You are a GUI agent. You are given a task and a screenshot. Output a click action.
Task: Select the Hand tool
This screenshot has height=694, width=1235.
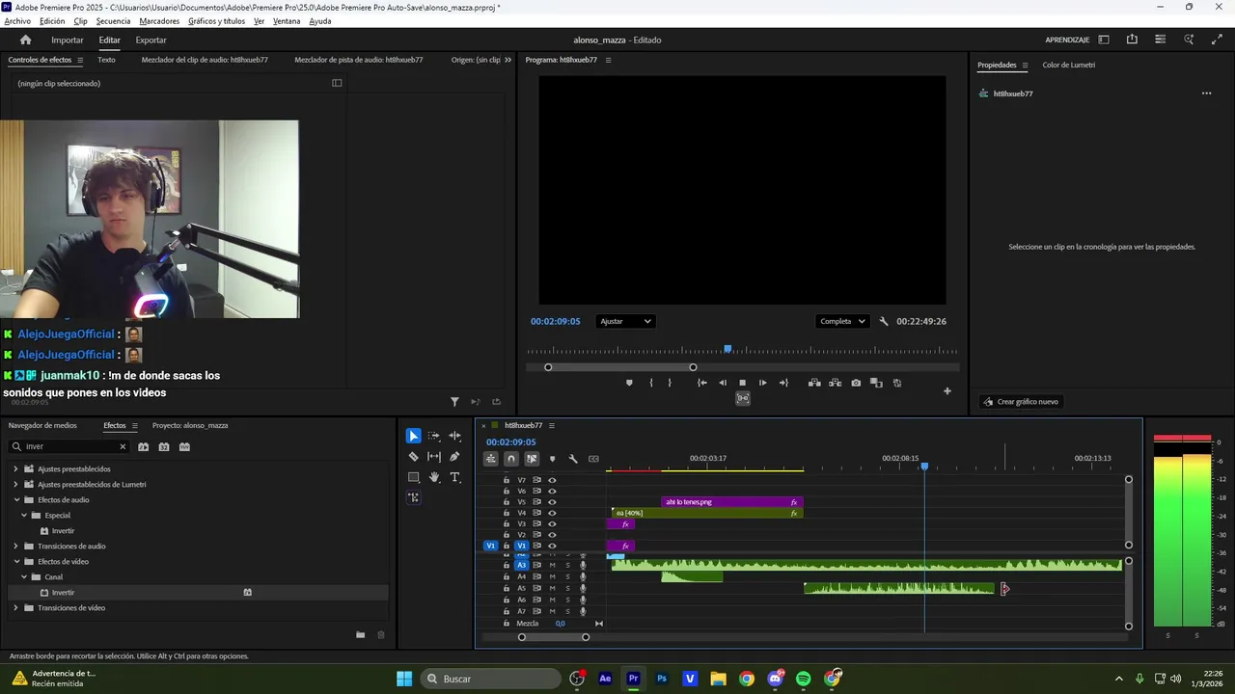pos(434,477)
